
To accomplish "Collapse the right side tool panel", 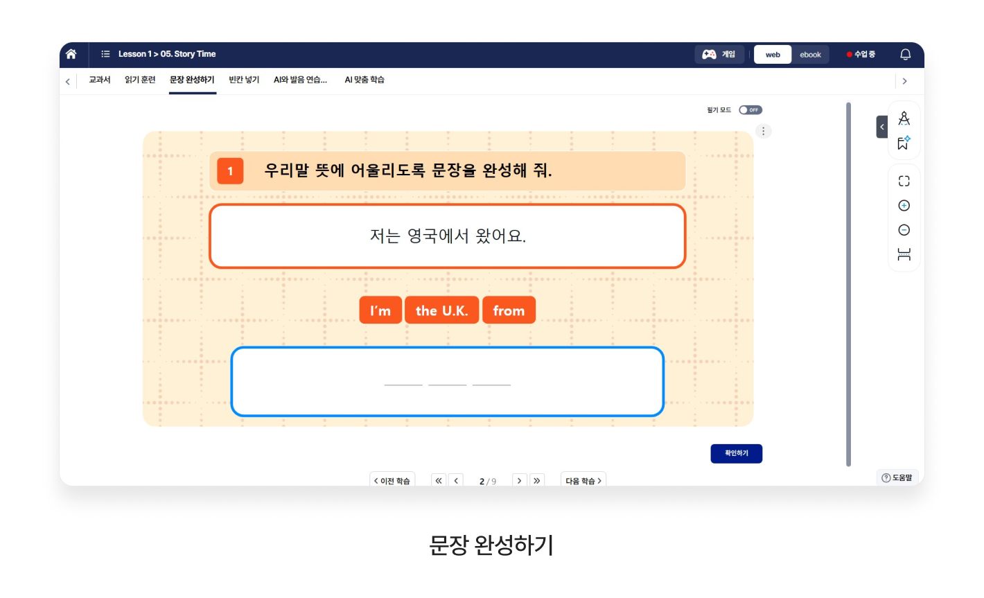I will click(x=881, y=127).
